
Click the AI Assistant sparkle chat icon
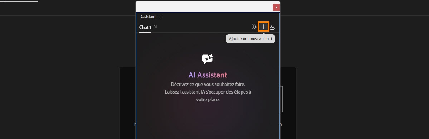[208, 59]
